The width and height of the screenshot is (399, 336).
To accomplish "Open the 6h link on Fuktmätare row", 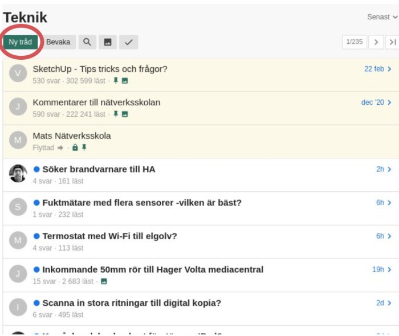I will [380, 203].
